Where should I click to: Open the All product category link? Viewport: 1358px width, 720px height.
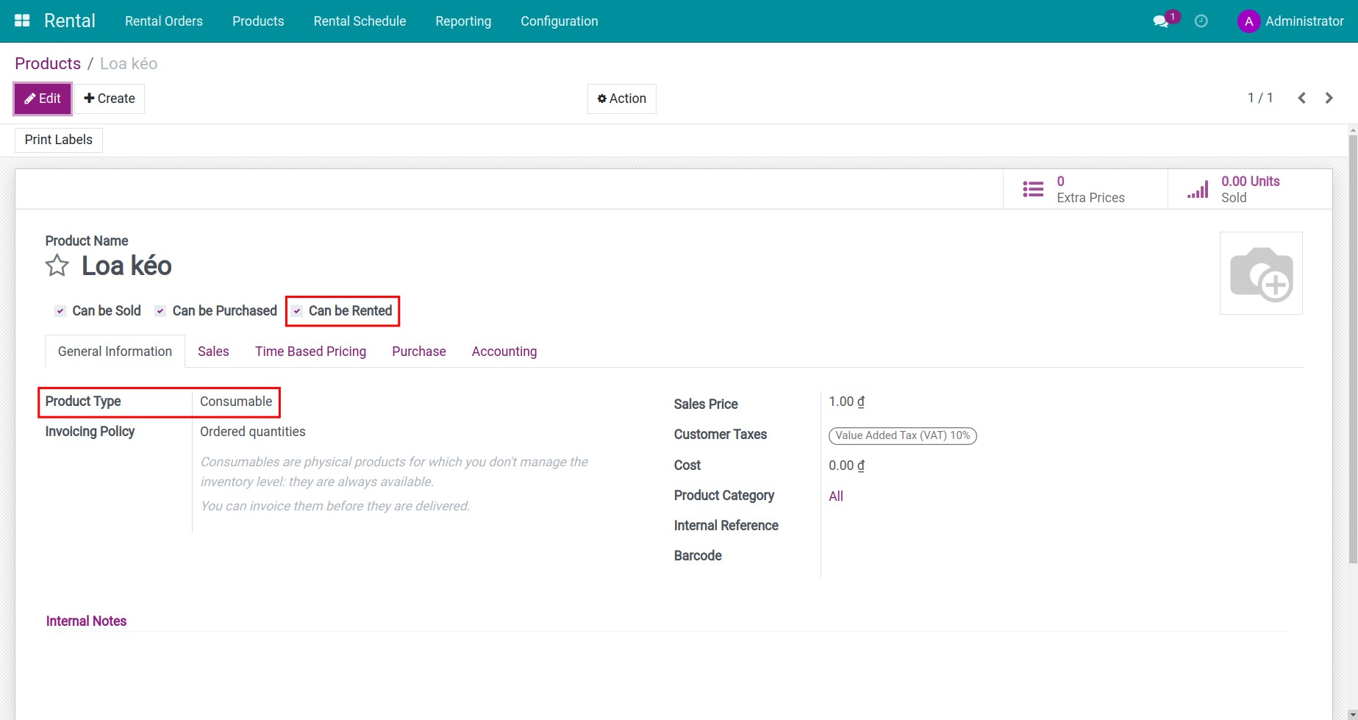pos(836,496)
